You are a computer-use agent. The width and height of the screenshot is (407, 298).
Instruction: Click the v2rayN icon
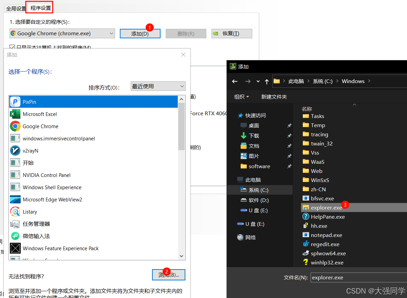[15, 151]
